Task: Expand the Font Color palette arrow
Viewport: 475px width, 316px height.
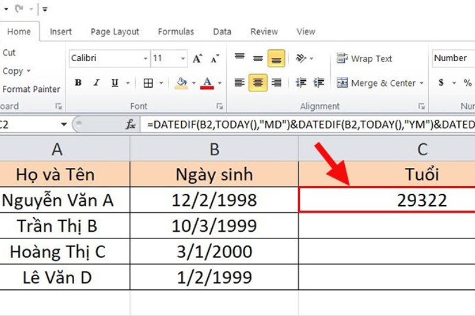Action: 220,83
